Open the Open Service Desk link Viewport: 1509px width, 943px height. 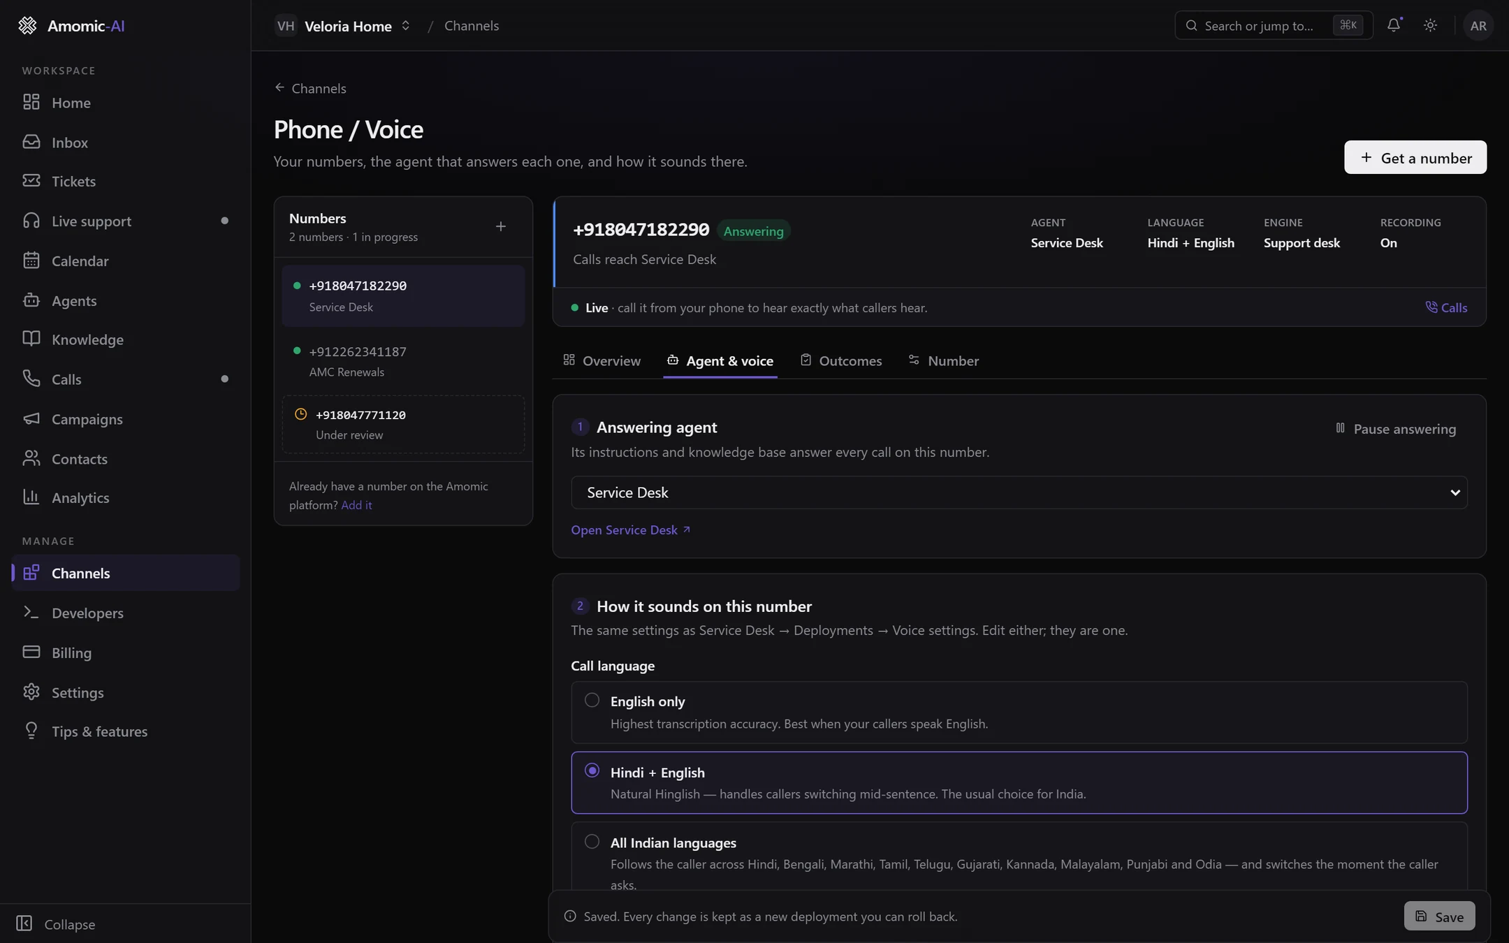(631, 530)
